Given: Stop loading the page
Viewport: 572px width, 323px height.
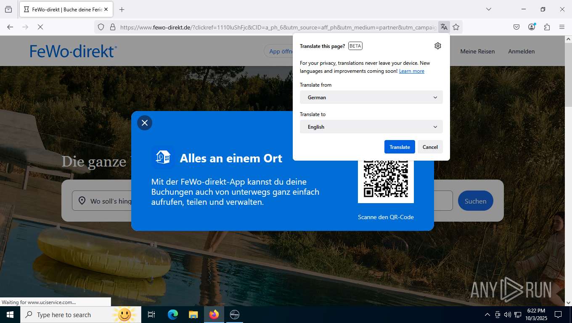Looking at the screenshot, I should click(x=40, y=27).
